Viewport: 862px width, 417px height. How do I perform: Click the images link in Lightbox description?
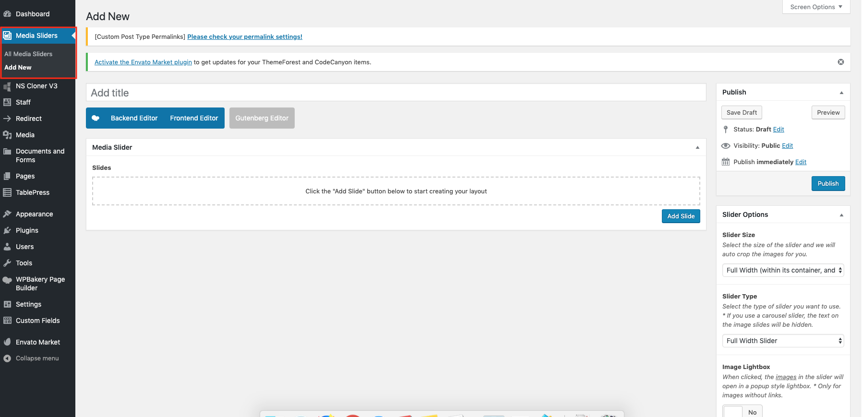coord(786,377)
